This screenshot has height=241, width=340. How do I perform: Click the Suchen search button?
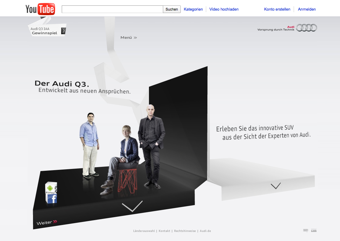172,9
